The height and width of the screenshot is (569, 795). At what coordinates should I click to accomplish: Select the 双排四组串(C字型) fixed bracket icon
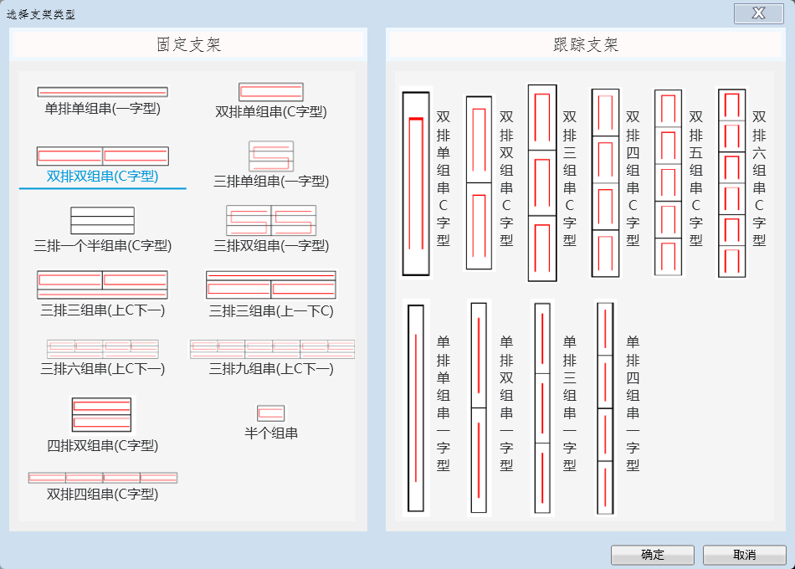pos(102,478)
